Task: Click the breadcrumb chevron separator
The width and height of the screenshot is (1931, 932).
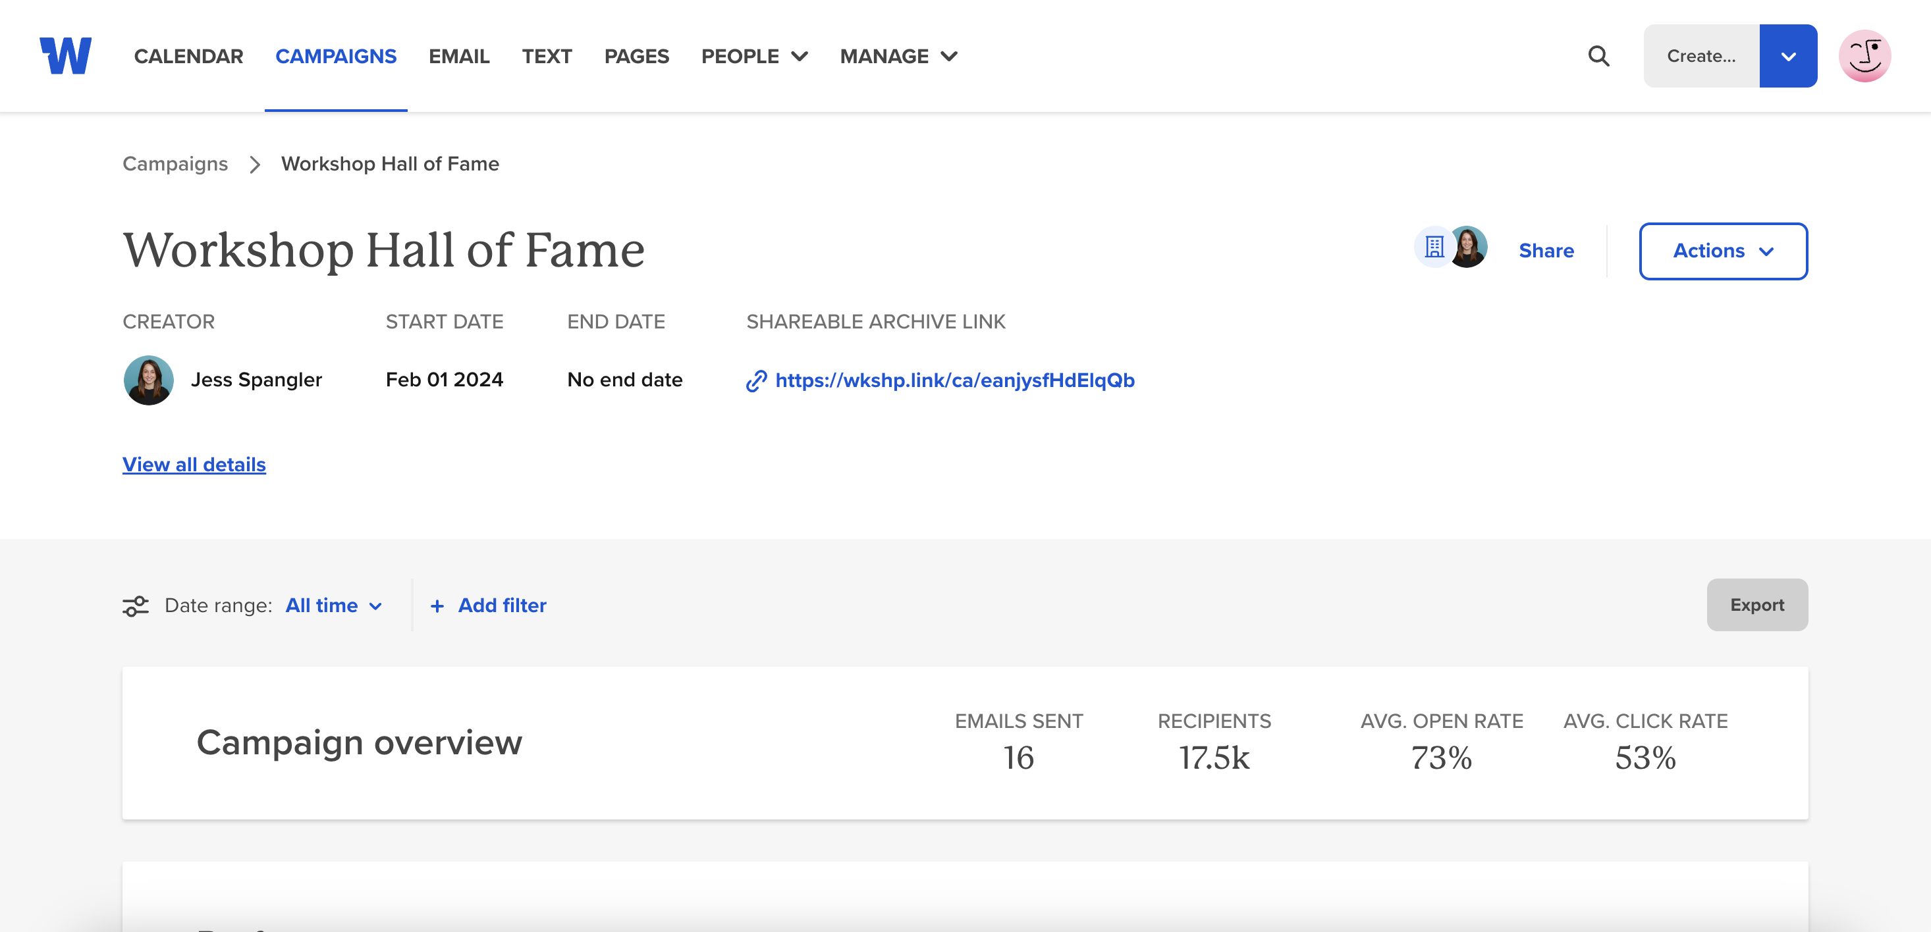Action: 255,164
